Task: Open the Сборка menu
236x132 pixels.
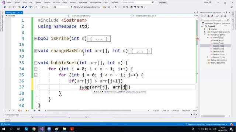Action: coord(47,3)
